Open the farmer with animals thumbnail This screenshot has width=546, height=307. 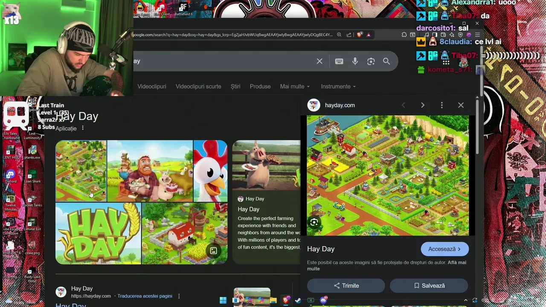(150, 171)
